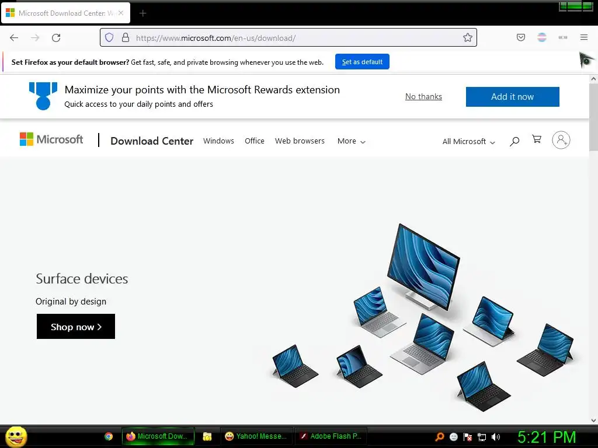
Task: Open the smiley face start button
Action: [16, 436]
